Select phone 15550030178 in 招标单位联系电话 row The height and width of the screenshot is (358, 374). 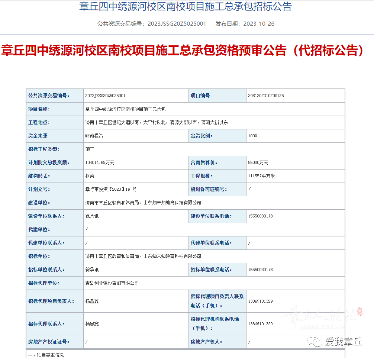click(260, 270)
